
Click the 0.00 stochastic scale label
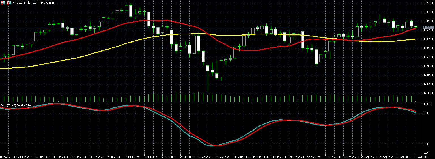tap(426, 153)
